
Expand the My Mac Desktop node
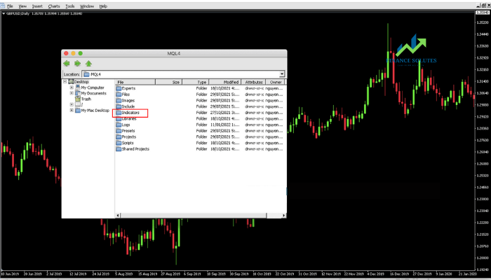[x=72, y=111]
